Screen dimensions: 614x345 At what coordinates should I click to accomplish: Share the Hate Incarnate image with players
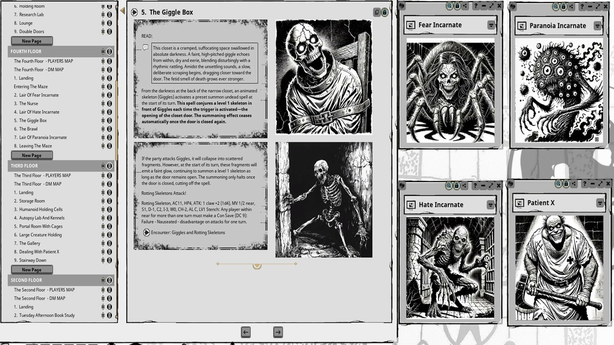pos(464,185)
